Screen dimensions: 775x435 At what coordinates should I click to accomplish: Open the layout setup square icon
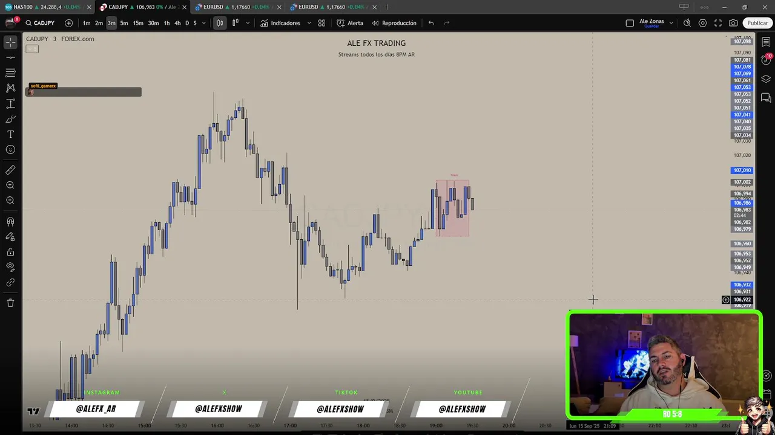point(630,23)
